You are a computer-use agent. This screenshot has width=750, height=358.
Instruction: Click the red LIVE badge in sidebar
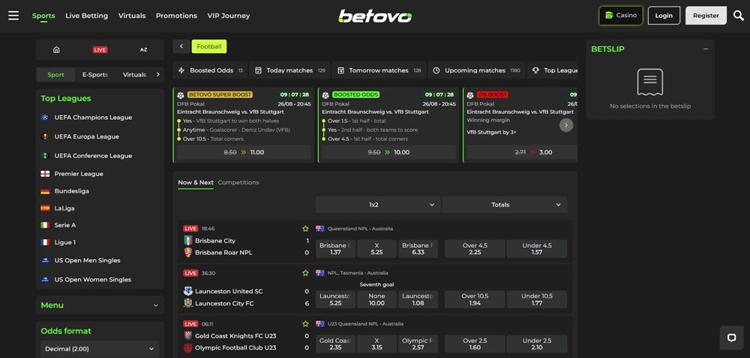click(x=100, y=49)
